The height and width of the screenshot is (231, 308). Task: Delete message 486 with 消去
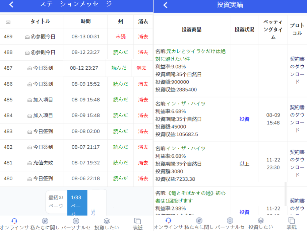(x=143, y=84)
